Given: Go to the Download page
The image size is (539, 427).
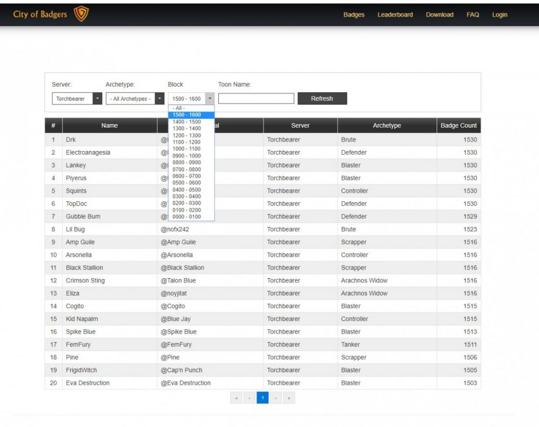Looking at the screenshot, I should [x=439, y=15].
